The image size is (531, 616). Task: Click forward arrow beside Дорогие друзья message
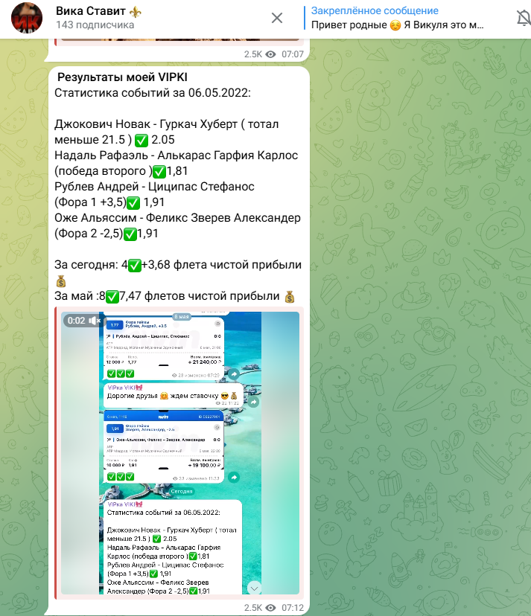(x=252, y=402)
